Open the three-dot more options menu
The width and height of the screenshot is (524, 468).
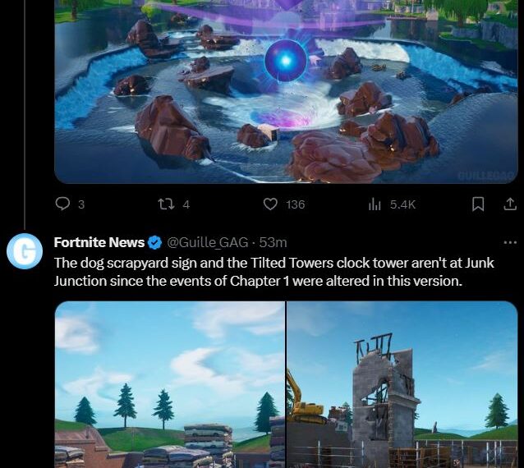(510, 242)
